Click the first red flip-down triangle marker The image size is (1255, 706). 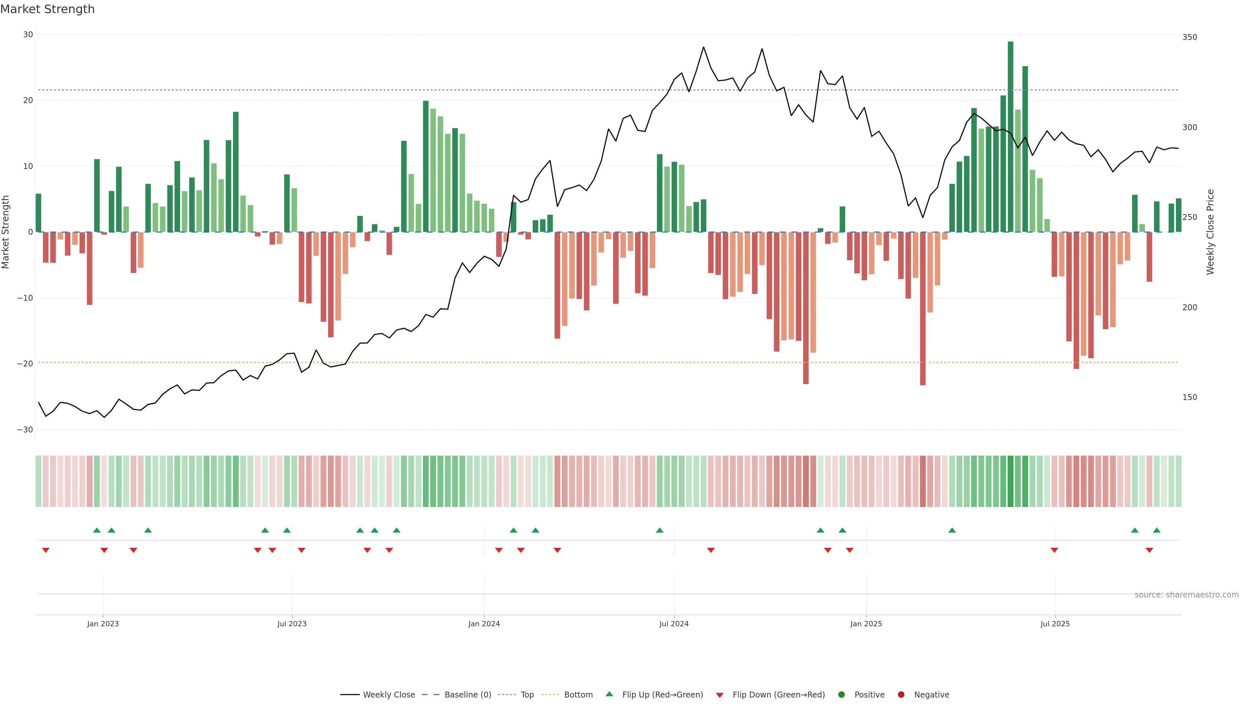[x=46, y=550]
